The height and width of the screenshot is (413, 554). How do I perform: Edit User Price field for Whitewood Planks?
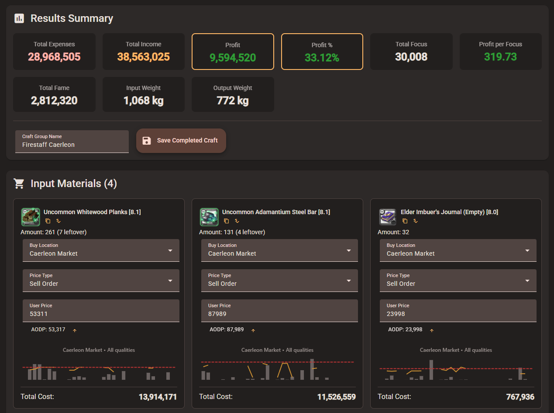tap(101, 311)
